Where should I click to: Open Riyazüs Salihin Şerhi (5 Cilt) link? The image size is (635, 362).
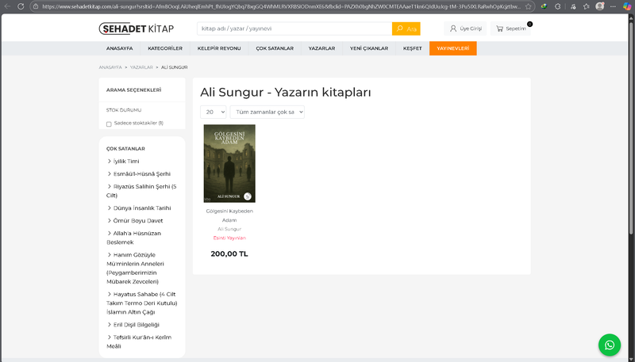click(141, 191)
